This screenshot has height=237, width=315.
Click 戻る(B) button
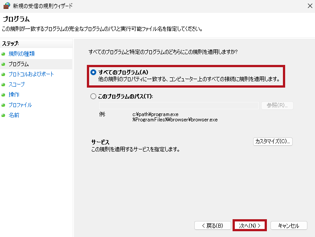click(x=213, y=225)
